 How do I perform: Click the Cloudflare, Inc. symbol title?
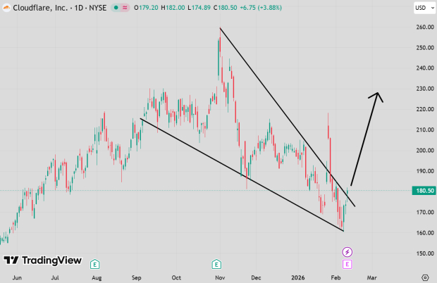click(x=37, y=7)
